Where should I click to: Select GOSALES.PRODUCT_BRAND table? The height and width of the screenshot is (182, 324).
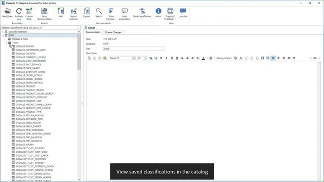29,90
